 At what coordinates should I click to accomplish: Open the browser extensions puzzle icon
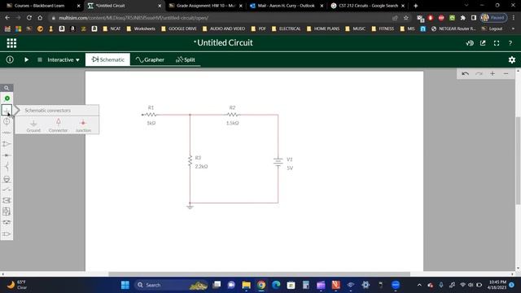coord(463,18)
